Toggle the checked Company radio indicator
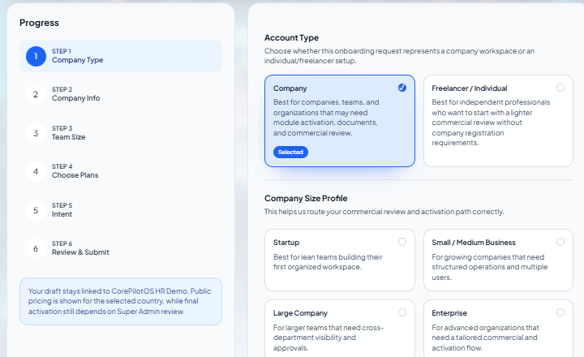The height and width of the screenshot is (357, 584). (402, 88)
